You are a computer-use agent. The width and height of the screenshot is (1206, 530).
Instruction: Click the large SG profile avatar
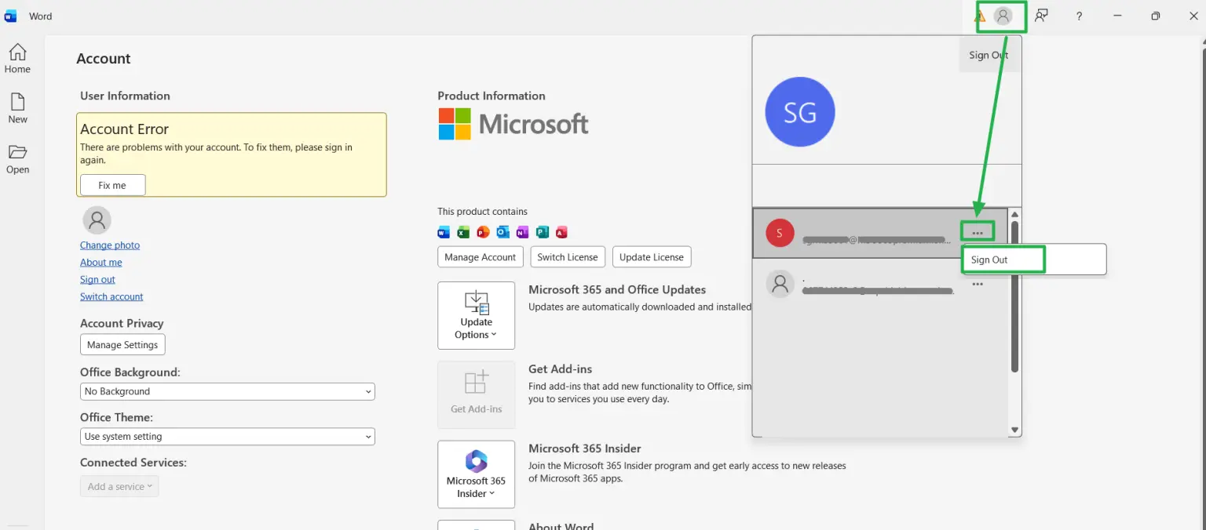coord(799,112)
